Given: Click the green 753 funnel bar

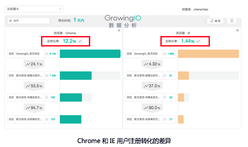Looking at the screenshot, I should click(x=70, y=119).
